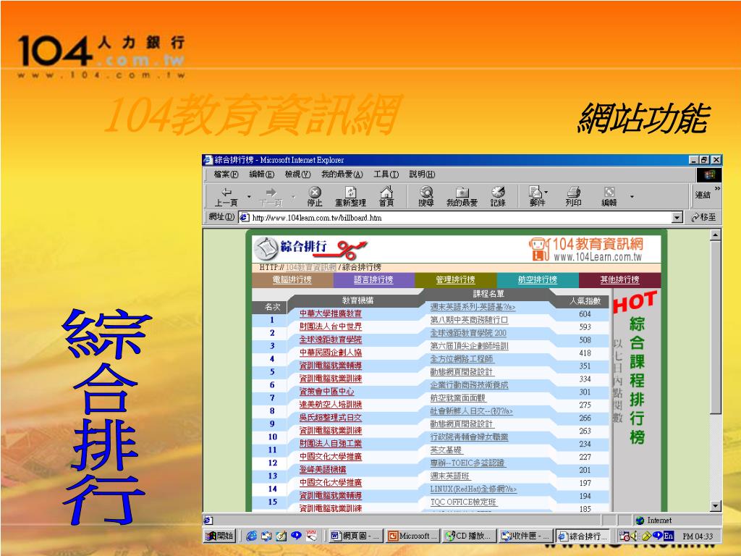Expand the toolbar overflow chevron above 連結
Viewport: 741px width, 556px height.
pos(717,188)
